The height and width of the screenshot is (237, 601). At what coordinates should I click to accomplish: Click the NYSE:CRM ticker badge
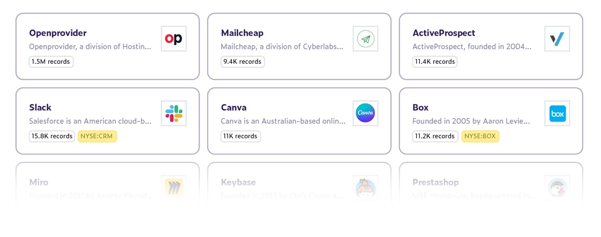97,136
